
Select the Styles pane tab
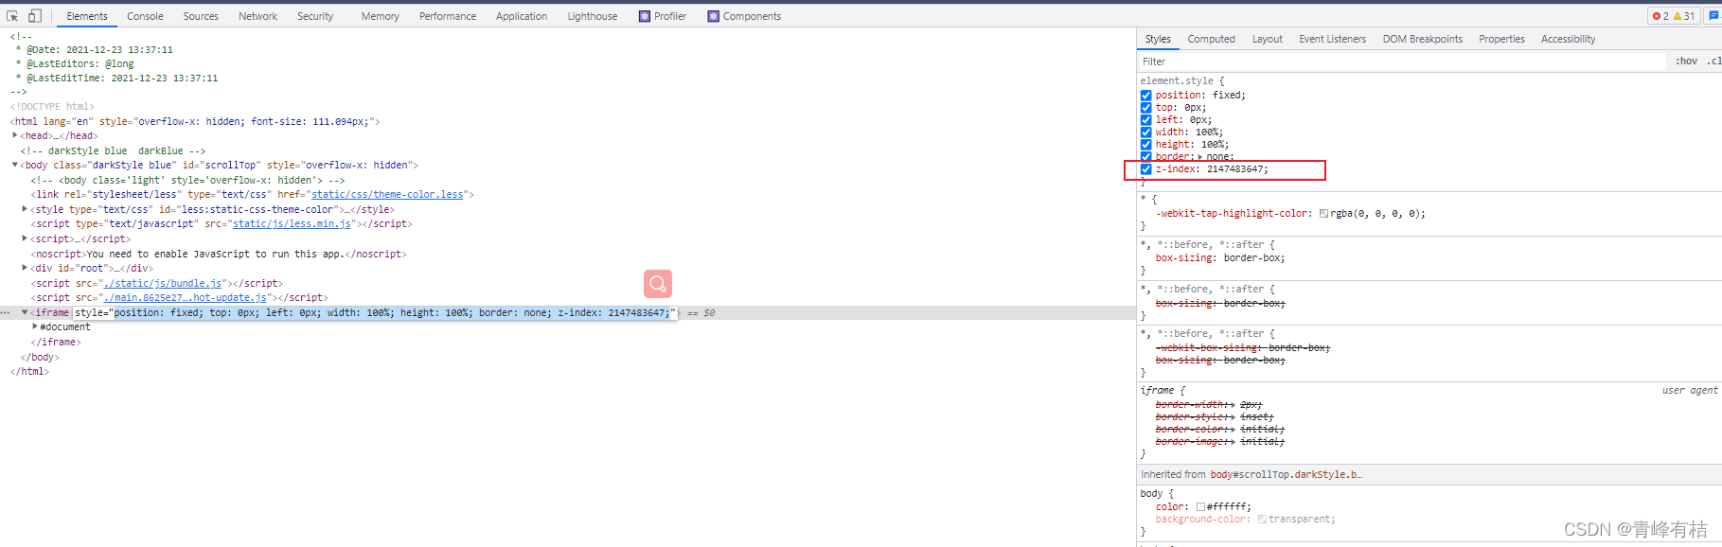[1158, 39]
